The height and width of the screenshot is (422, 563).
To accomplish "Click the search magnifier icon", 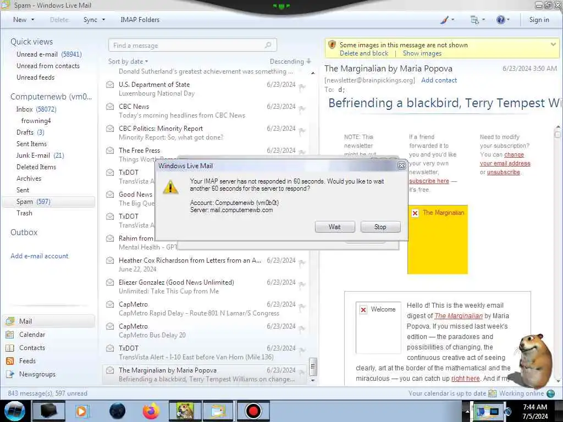I will tap(268, 45).
